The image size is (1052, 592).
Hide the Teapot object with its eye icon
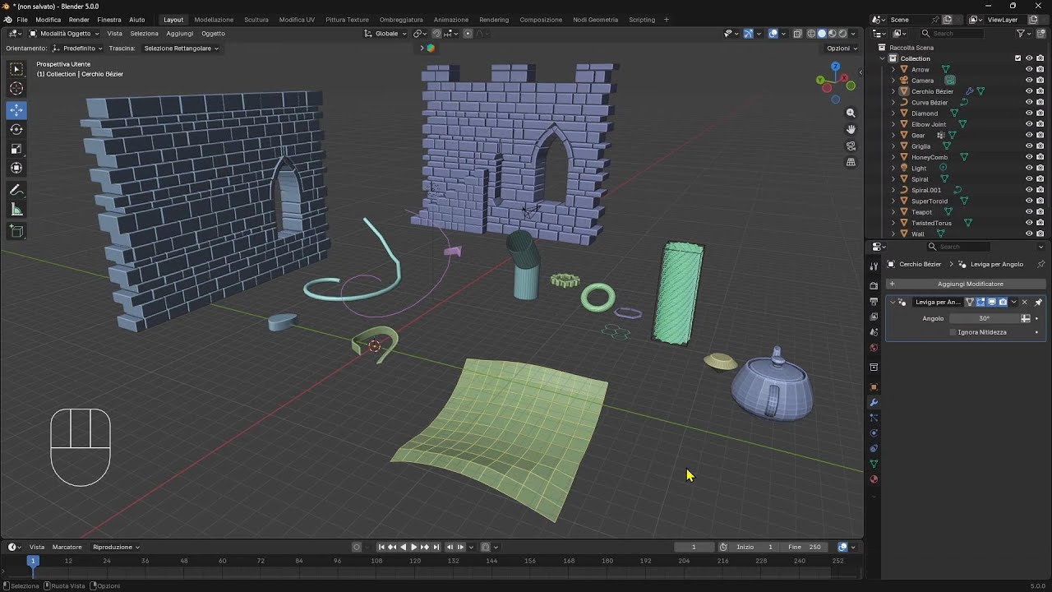point(1029,212)
